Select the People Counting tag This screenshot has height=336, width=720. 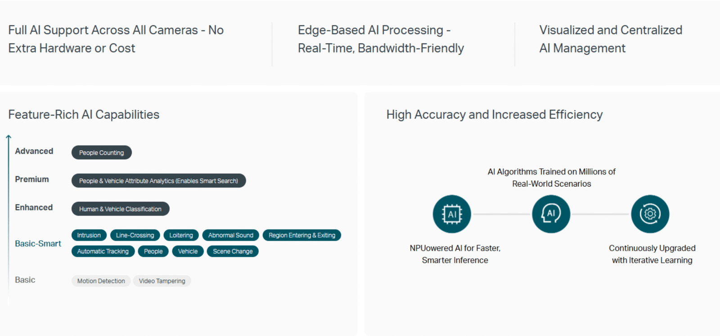[101, 152]
